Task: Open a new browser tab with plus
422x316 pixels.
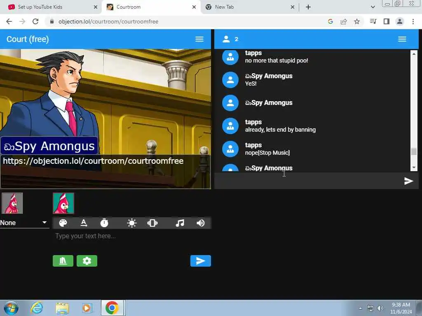Action: click(308, 7)
